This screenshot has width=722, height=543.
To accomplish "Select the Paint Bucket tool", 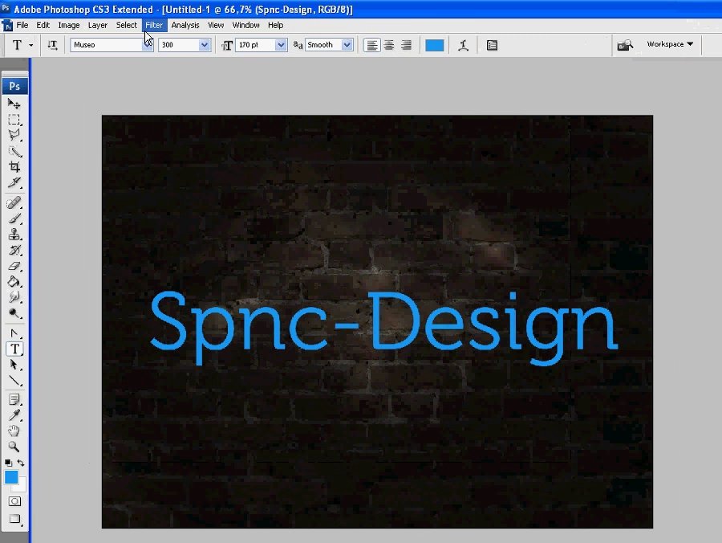I will (x=14, y=282).
